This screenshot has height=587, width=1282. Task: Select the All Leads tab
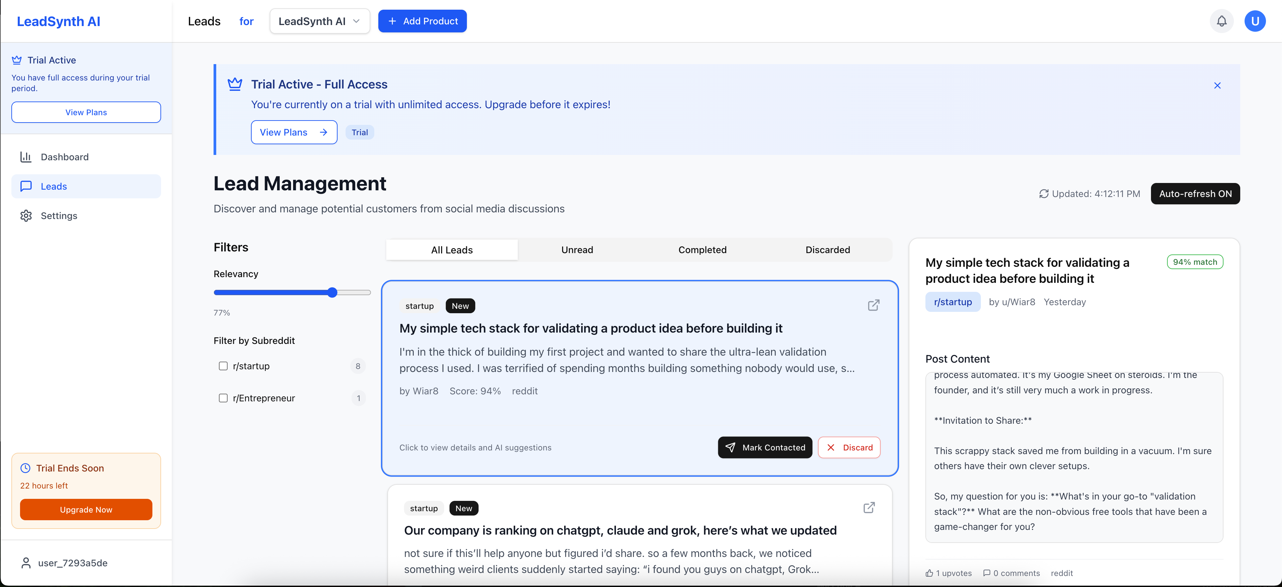[x=452, y=250]
